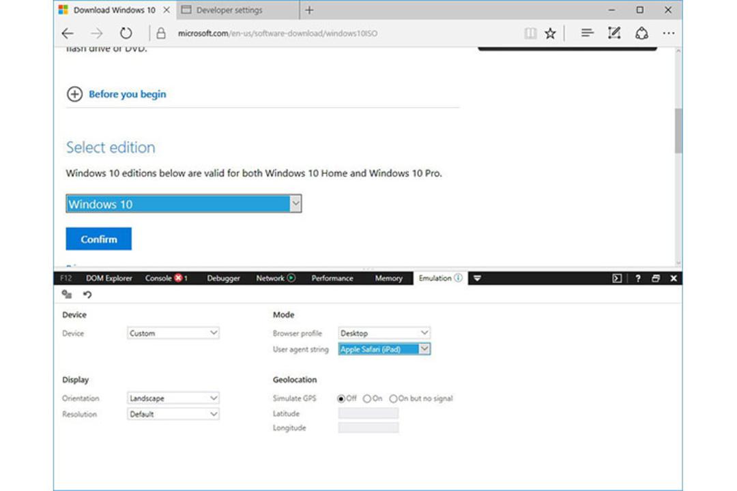Click the forward navigation arrow
The image size is (737, 491).
pyautogui.click(x=96, y=33)
